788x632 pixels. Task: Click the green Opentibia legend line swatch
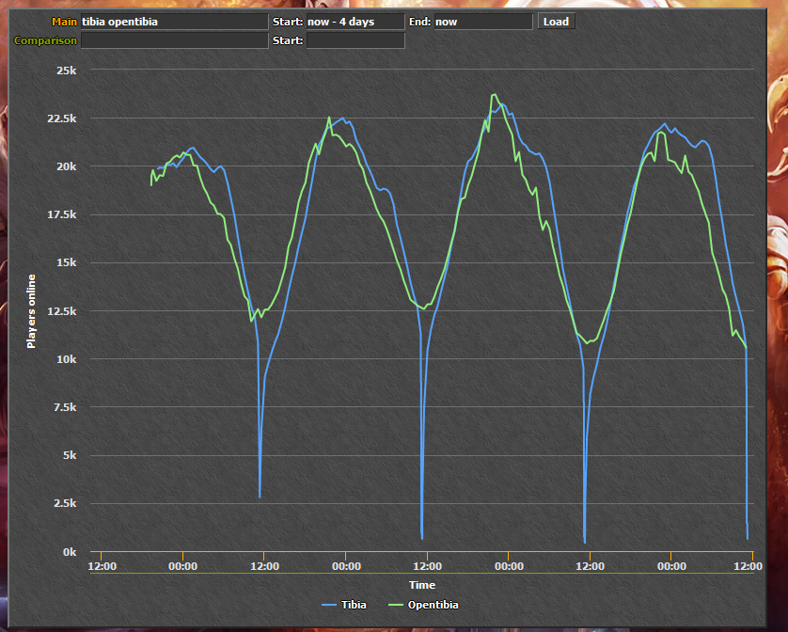[396, 605]
